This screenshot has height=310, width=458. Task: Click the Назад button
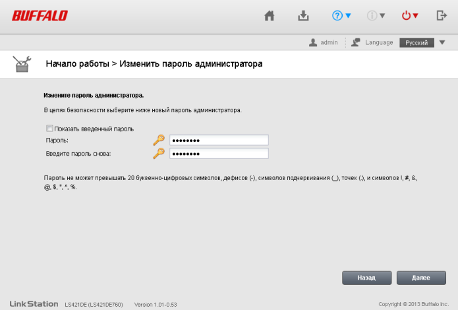tap(367, 278)
